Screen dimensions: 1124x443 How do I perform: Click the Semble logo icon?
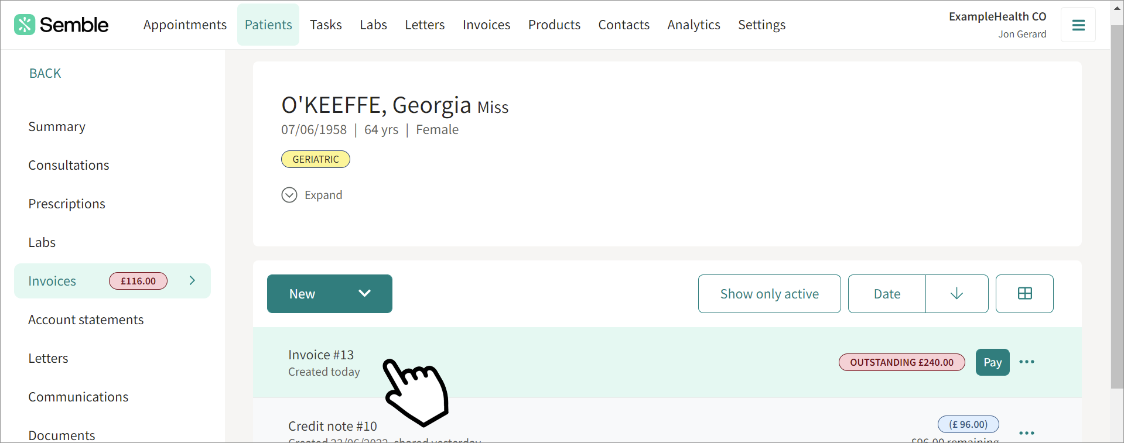[24, 25]
